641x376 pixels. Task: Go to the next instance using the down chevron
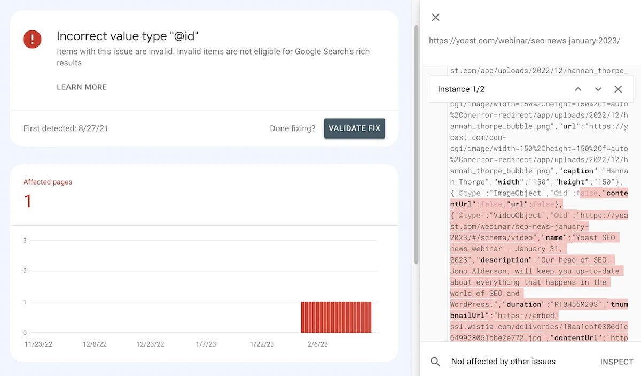(598, 89)
